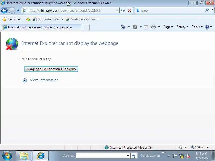
Task: Click the 100% zoom level button
Action: (197, 147)
